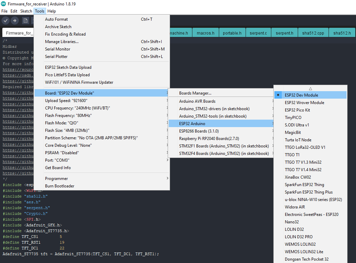356x263 pixels.
Task: Choose Auto Format from the Tools menu
Action: (x=102, y=19)
